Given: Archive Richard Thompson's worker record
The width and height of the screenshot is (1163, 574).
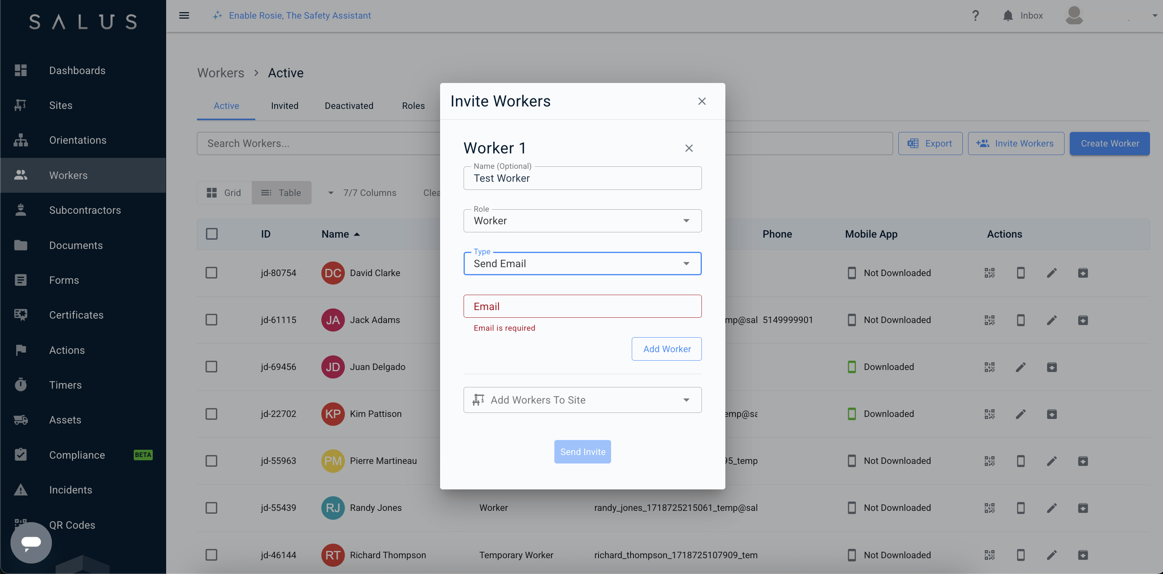Looking at the screenshot, I should (x=1083, y=555).
